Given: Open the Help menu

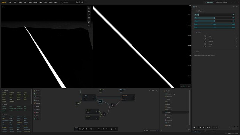Looking at the screenshot, I should point(55,2).
